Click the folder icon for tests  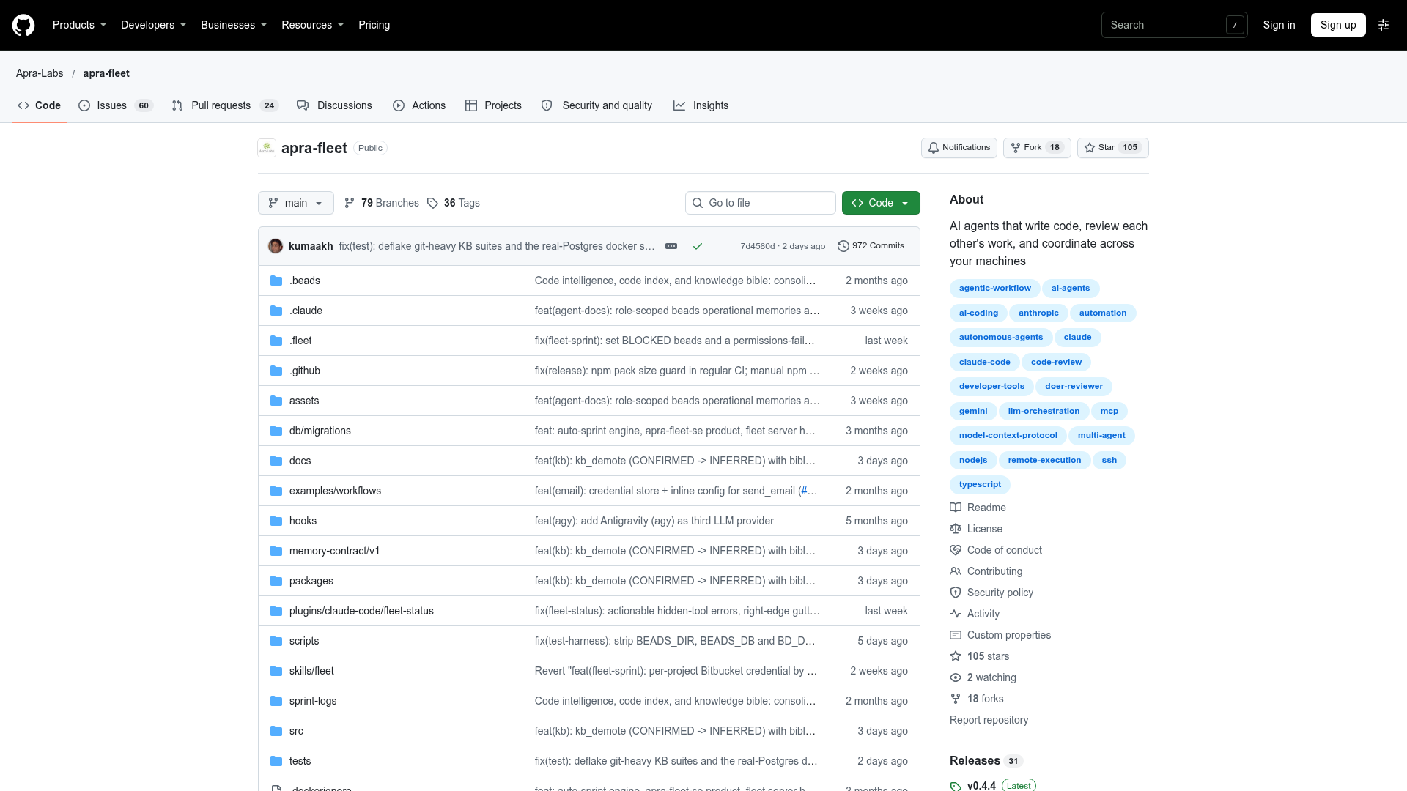[276, 761]
